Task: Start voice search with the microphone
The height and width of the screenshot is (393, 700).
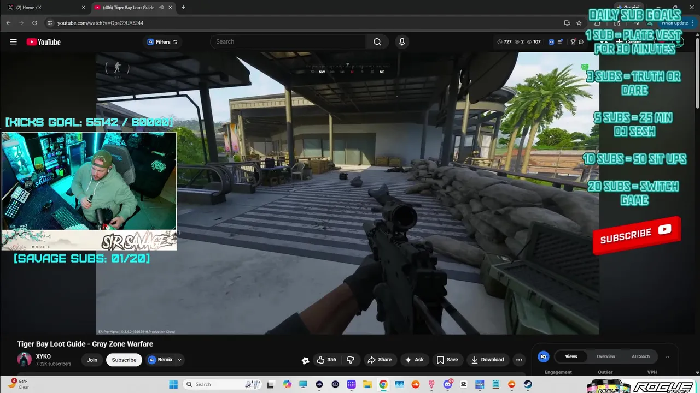Action: pyautogui.click(x=402, y=42)
